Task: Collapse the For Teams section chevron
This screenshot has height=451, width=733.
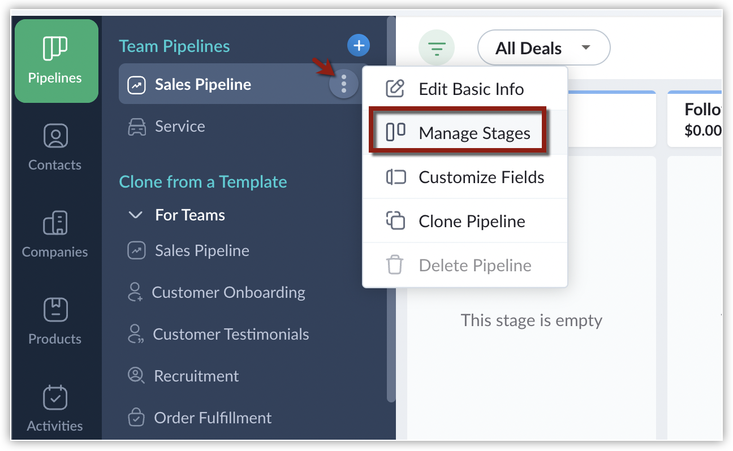Action: point(136,215)
